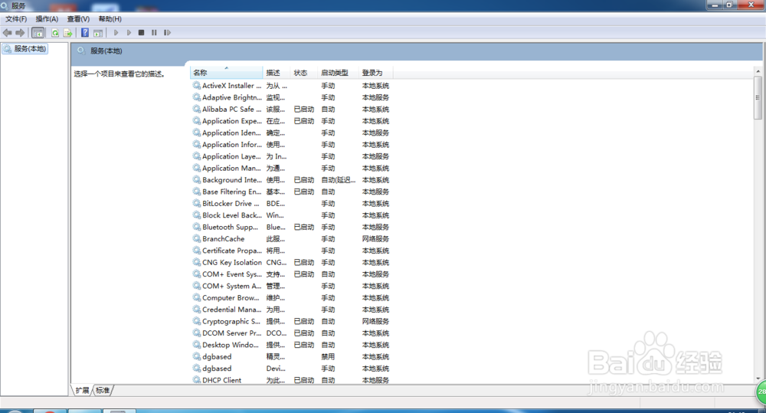Click the Stop Service square icon
The height and width of the screenshot is (413, 766).
(141, 33)
